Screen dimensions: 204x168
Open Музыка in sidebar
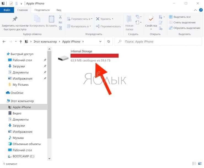point(18,138)
